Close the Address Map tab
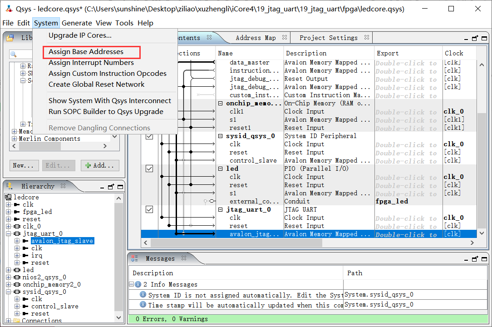This screenshot has width=492, height=327. 284,38
